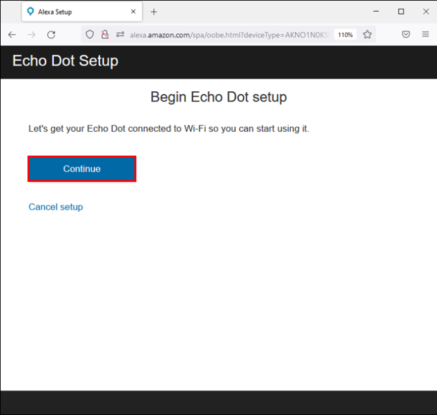437x415 pixels.
Task: Go back using the browser back arrow
Action: point(12,35)
